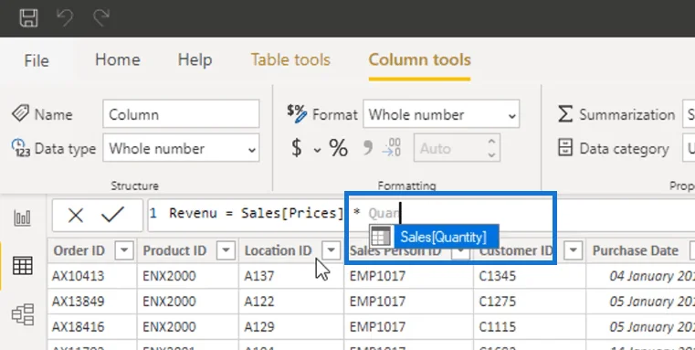
Task: Commit the formula with checkmark
Action: [x=112, y=215]
